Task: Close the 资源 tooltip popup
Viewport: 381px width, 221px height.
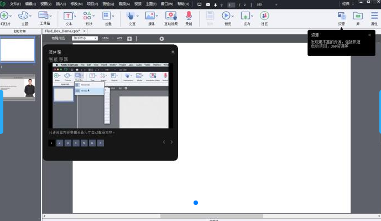Action: pyautogui.click(x=369, y=35)
